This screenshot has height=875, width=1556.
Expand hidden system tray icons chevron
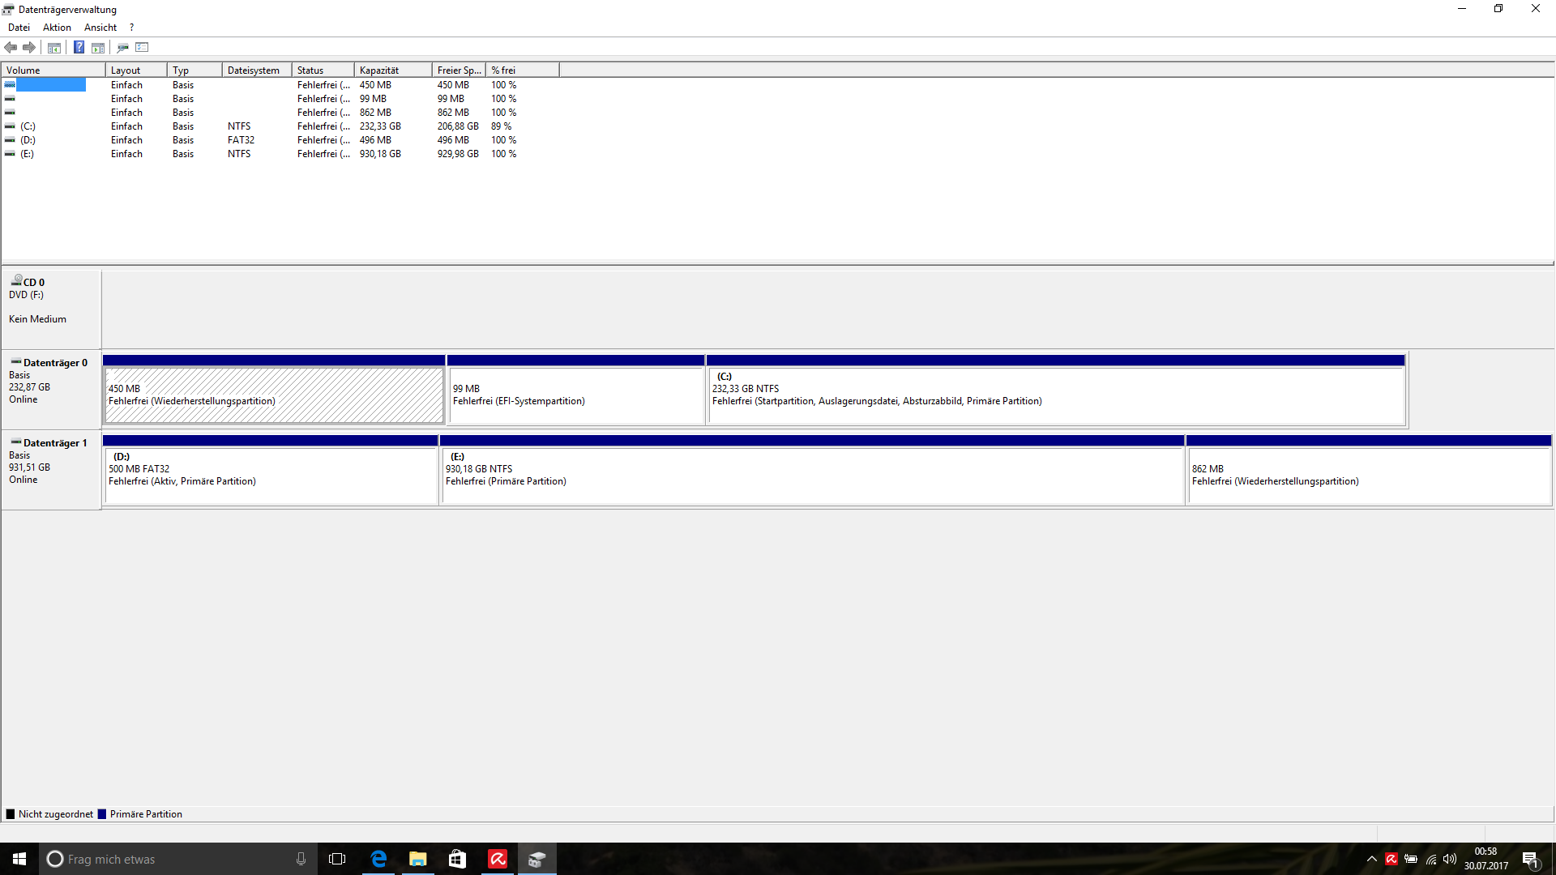coord(1371,859)
